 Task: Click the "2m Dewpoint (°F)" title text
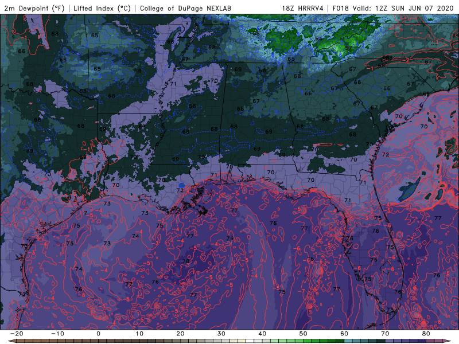pyautogui.click(x=34, y=8)
